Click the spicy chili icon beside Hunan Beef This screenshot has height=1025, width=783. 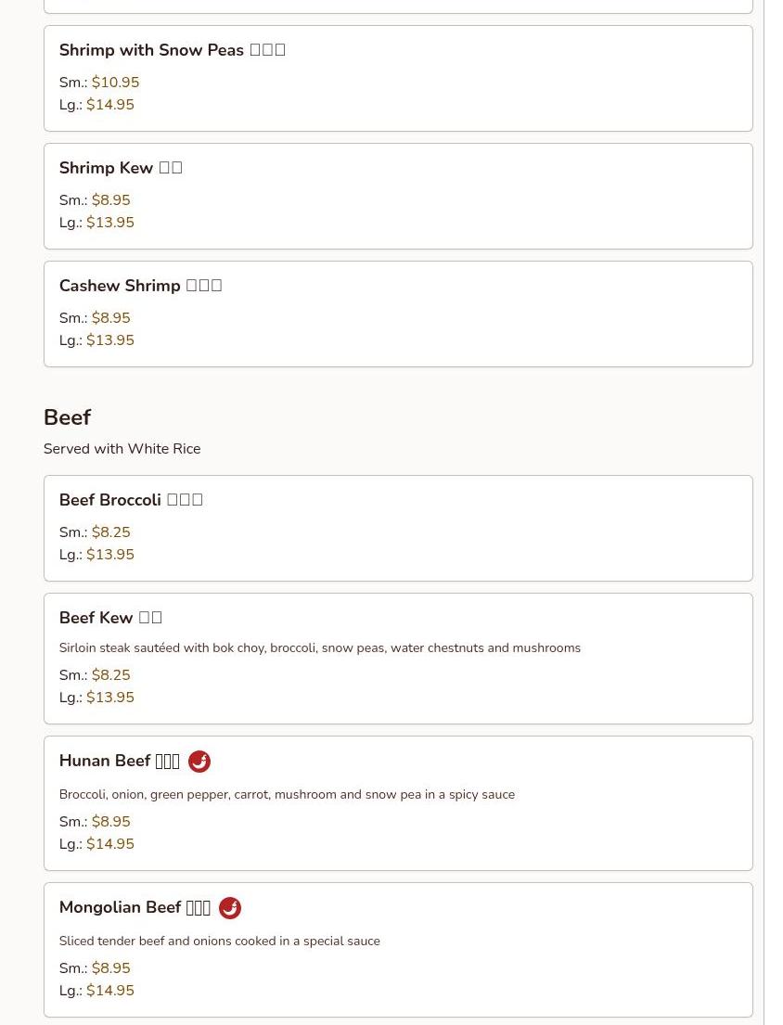coord(199,762)
